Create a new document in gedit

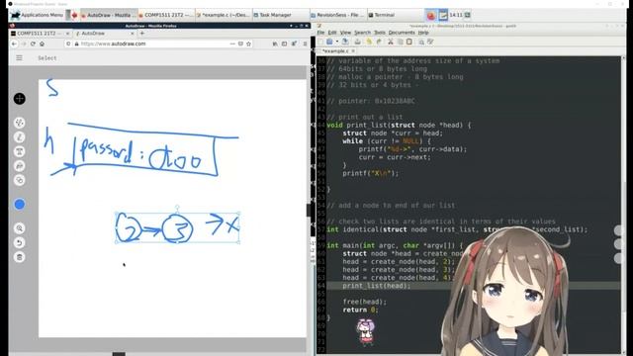320,42
